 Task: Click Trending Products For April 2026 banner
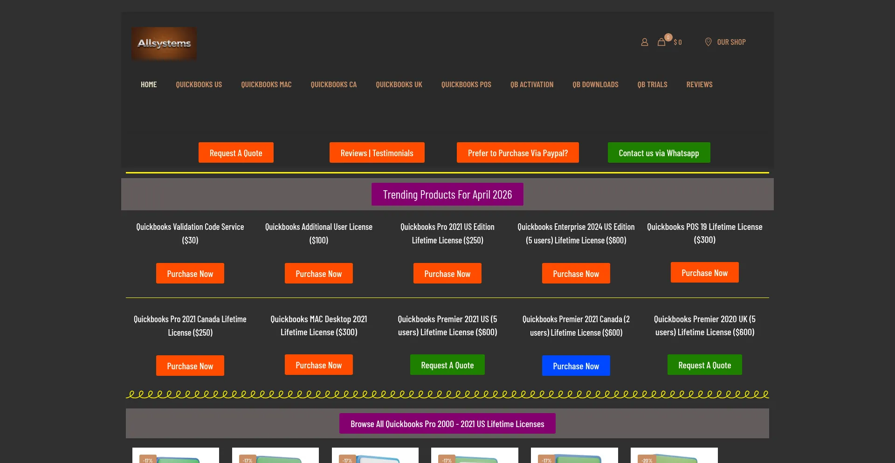tap(447, 194)
